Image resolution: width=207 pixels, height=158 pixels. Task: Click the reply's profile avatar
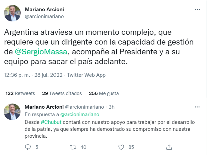tap(12, 112)
